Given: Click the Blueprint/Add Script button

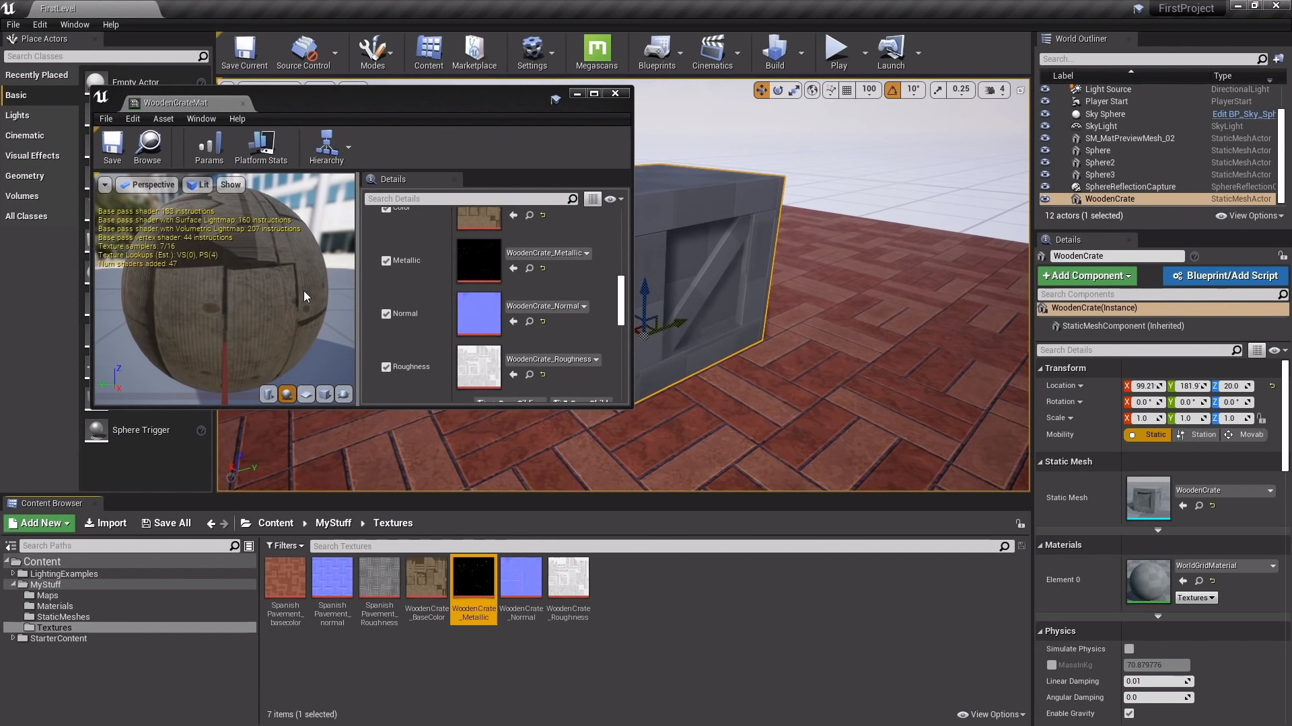Looking at the screenshot, I should pos(1225,276).
